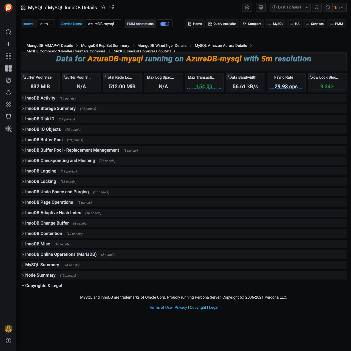Open the Service Name AzureDB-mysql dropdown
This screenshot has width=351, height=351.
[x=103, y=24]
